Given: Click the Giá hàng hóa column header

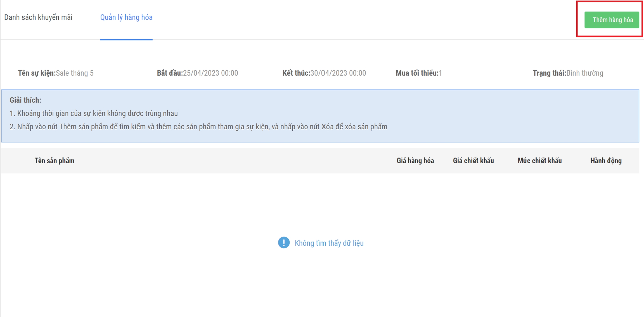Looking at the screenshot, I should click(x=415, y=161).
